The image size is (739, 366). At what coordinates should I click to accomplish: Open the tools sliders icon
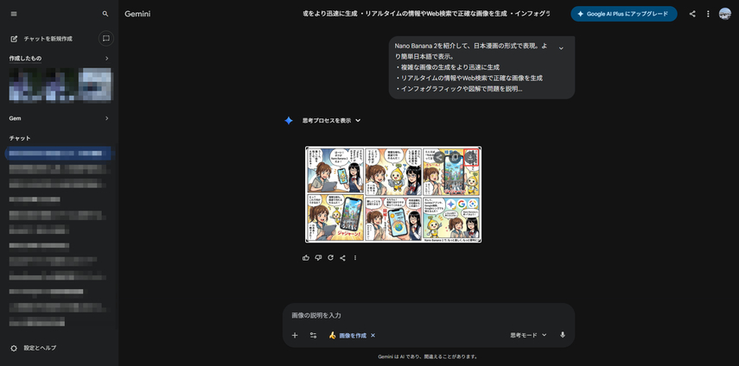click(x=313, y=336)
